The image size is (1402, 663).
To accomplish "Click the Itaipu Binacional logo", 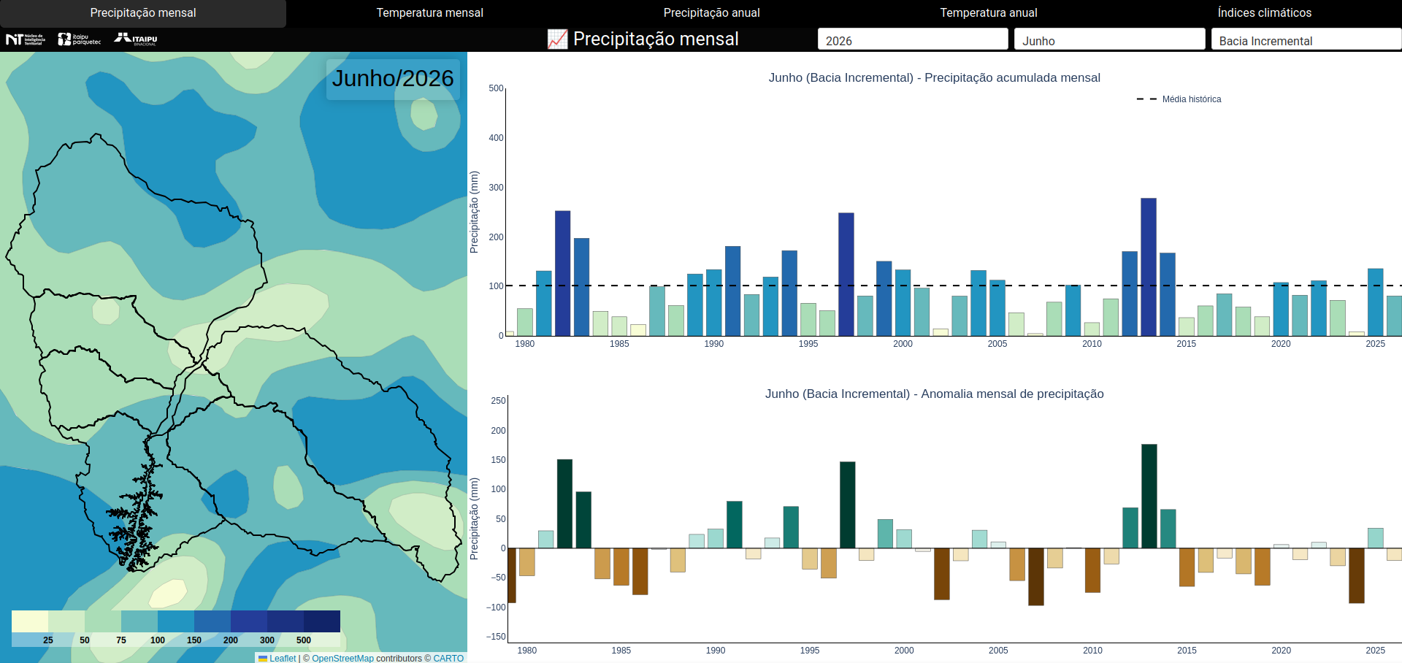I will coord(136,39).
